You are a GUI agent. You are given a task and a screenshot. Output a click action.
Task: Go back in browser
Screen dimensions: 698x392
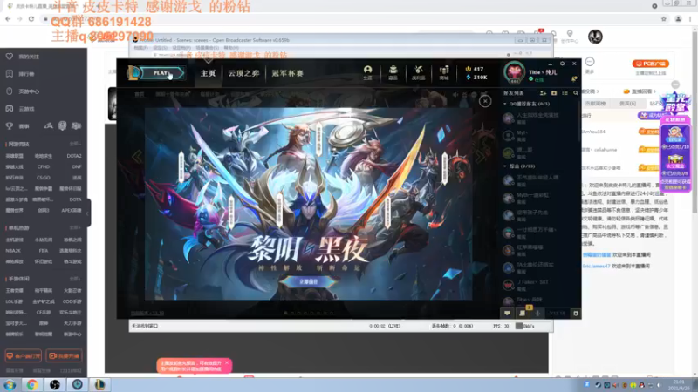tap(8, 18)
